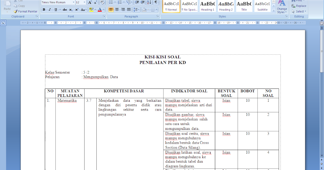Open the font size 12 dropdown
The image size is (324, 170).
84,2
